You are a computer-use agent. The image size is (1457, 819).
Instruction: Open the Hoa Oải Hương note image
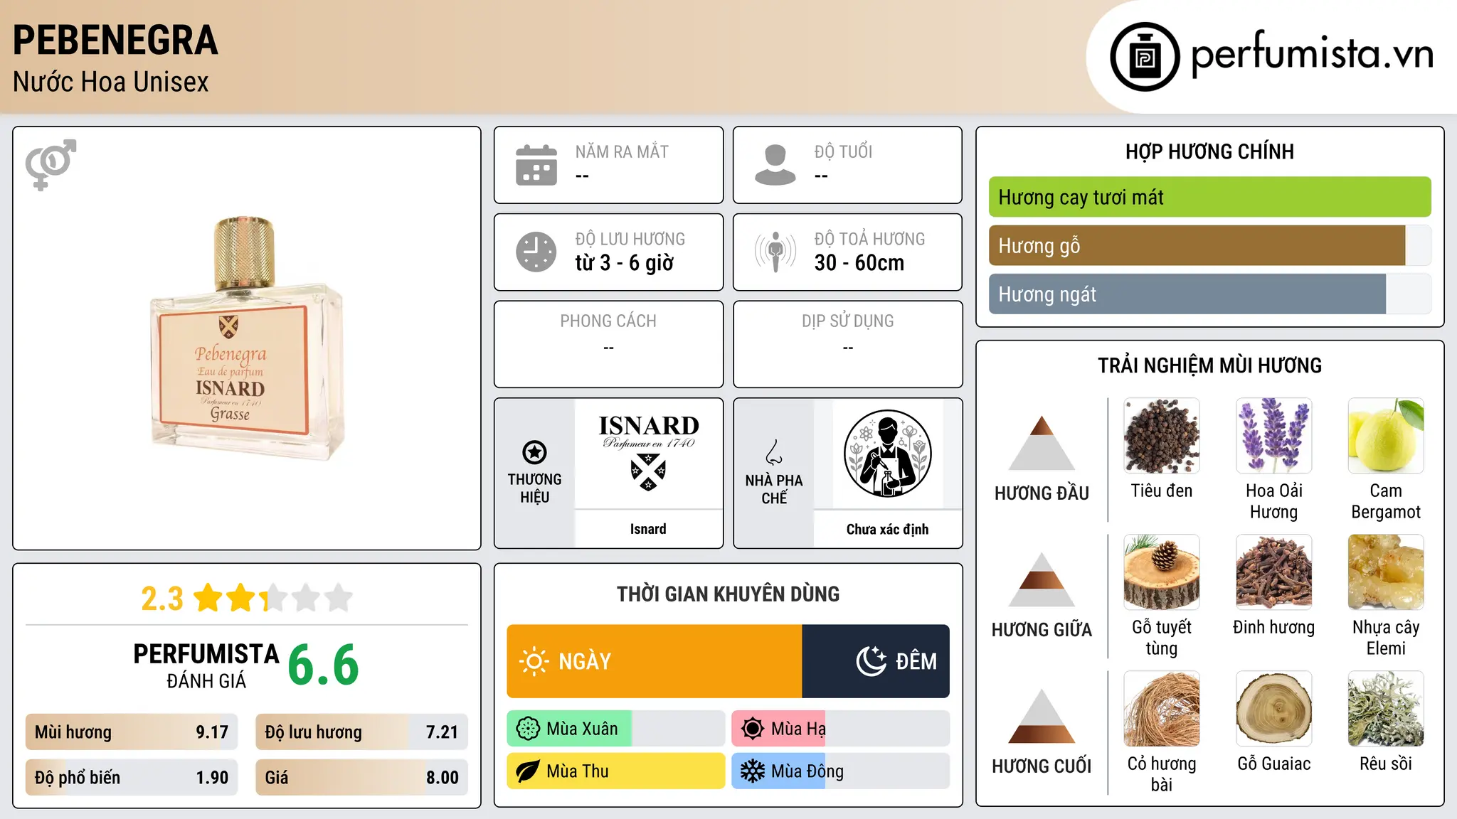tap(1273, 435)
